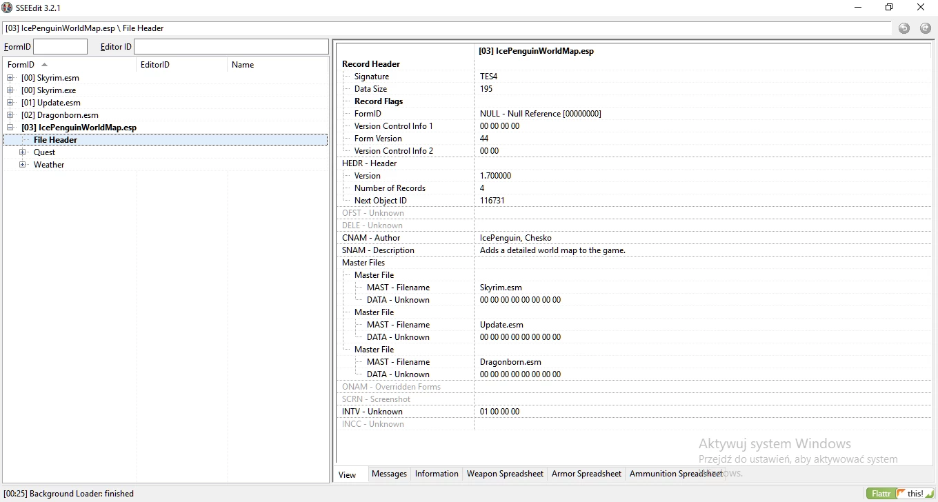Select the Quest tree row
Viewport: 938px width, 502px height.
[x=166, y=152]
